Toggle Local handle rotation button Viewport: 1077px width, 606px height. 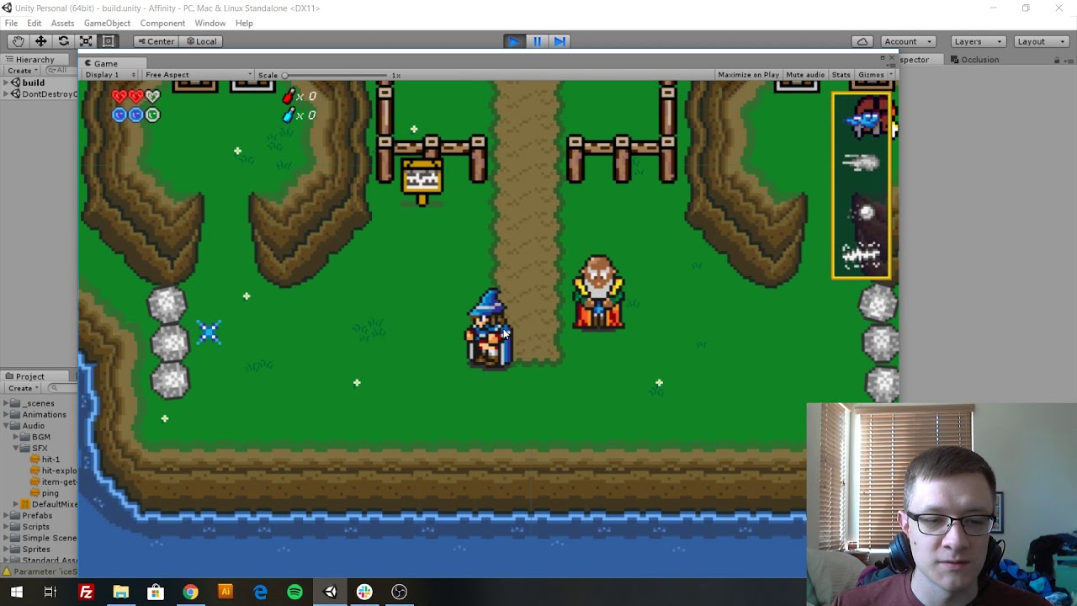click(201, 41)
